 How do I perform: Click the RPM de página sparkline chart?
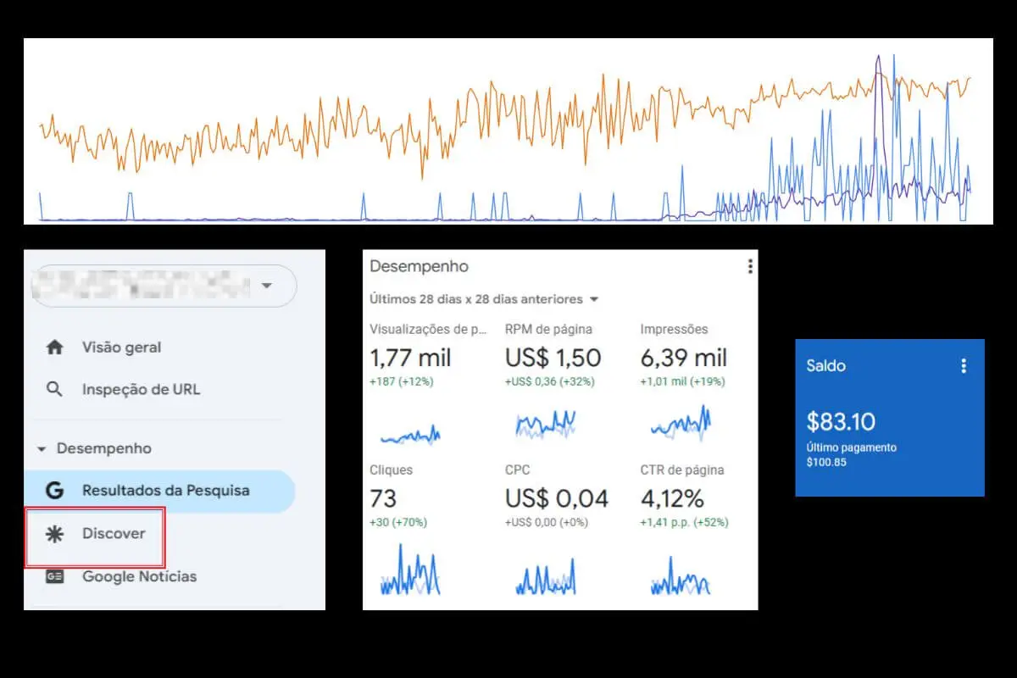[x=546, y=423]
